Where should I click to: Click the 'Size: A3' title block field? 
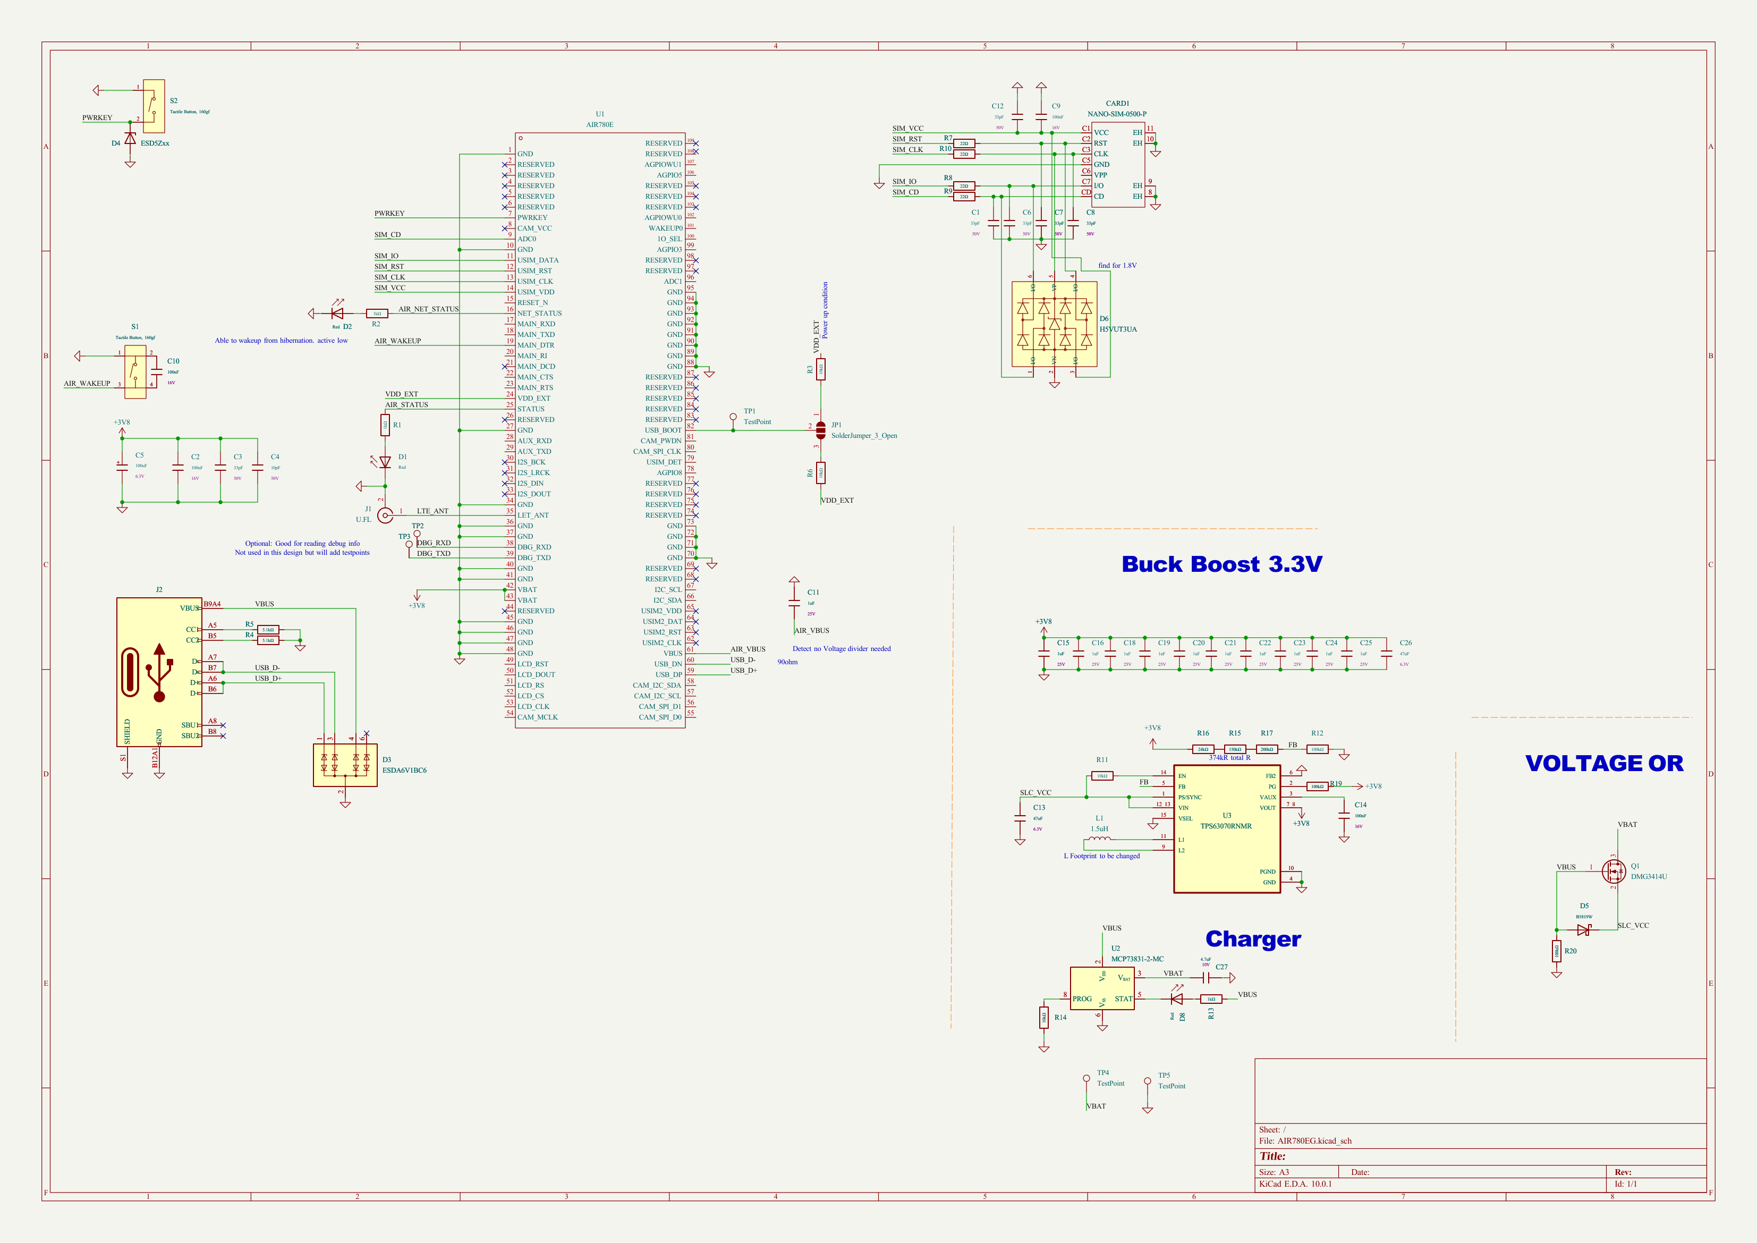[1274, 1172]
